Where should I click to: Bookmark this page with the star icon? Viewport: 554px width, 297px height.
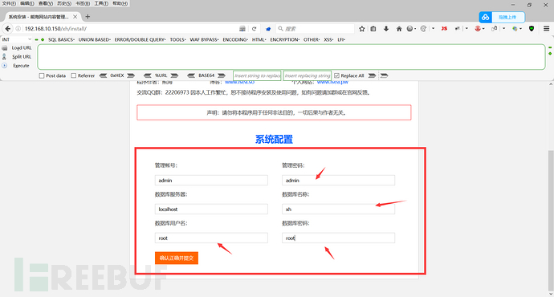(x=362, y=29)
